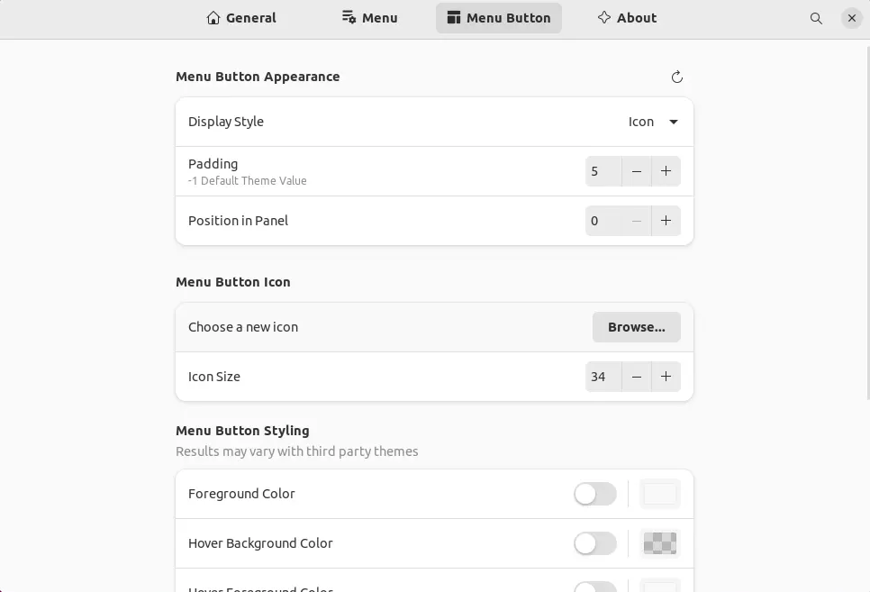Switch to the General tab

241,18
